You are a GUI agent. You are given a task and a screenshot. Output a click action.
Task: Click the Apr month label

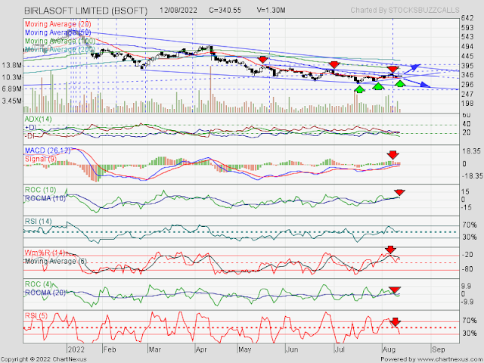click(x=202, y=349)
